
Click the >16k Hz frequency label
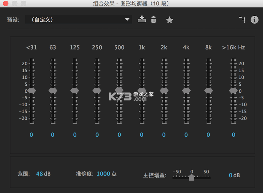click(233, 47)
